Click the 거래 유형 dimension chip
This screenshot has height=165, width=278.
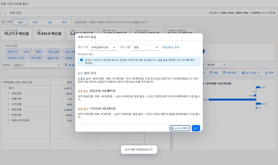click(x=36, y=58)
